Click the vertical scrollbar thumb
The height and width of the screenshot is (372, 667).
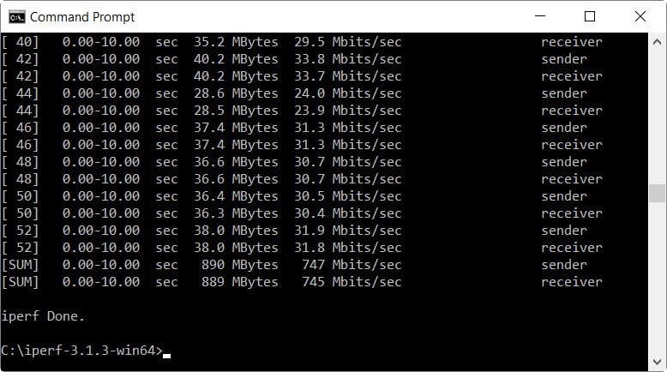pyautogui.click(x=657, y=193)
